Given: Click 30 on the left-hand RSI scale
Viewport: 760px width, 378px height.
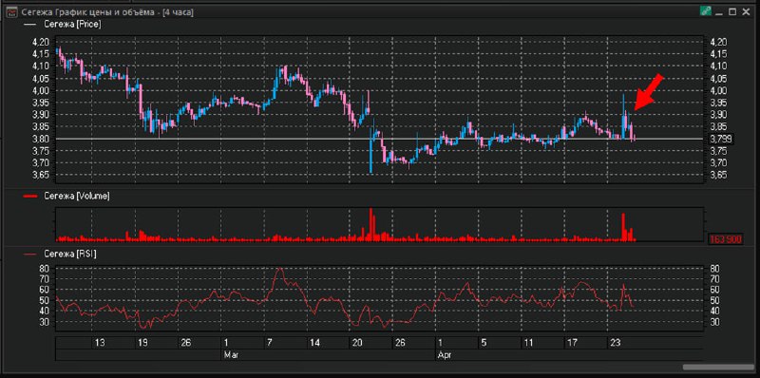Looking at the screenshot, I should (45, 322).
